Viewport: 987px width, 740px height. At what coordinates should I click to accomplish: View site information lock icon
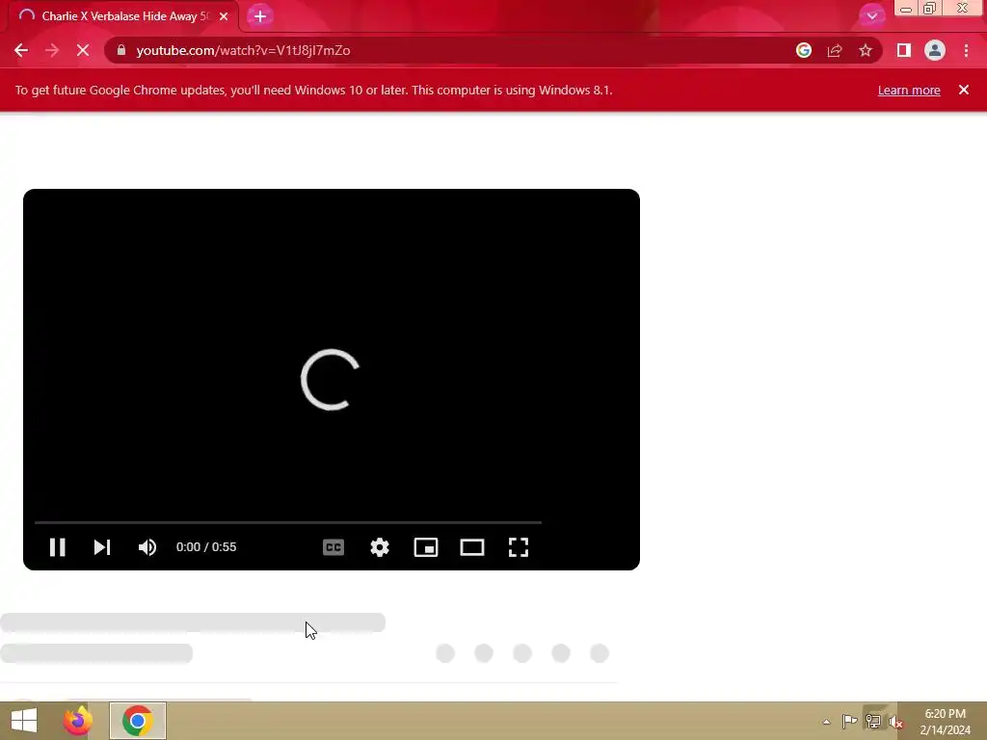120,50
